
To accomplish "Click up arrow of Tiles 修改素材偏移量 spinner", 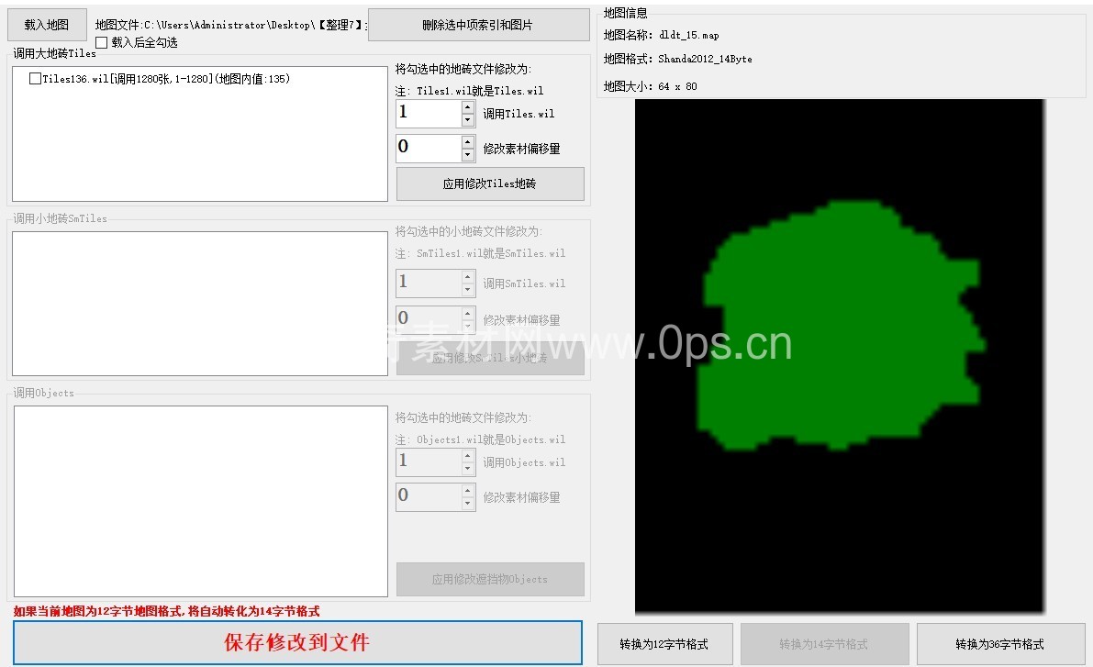I will [x=468, y=142].
